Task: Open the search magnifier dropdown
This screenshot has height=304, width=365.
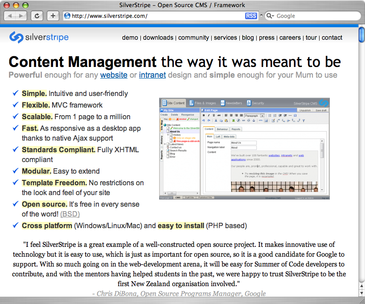Action: point(270,16)
